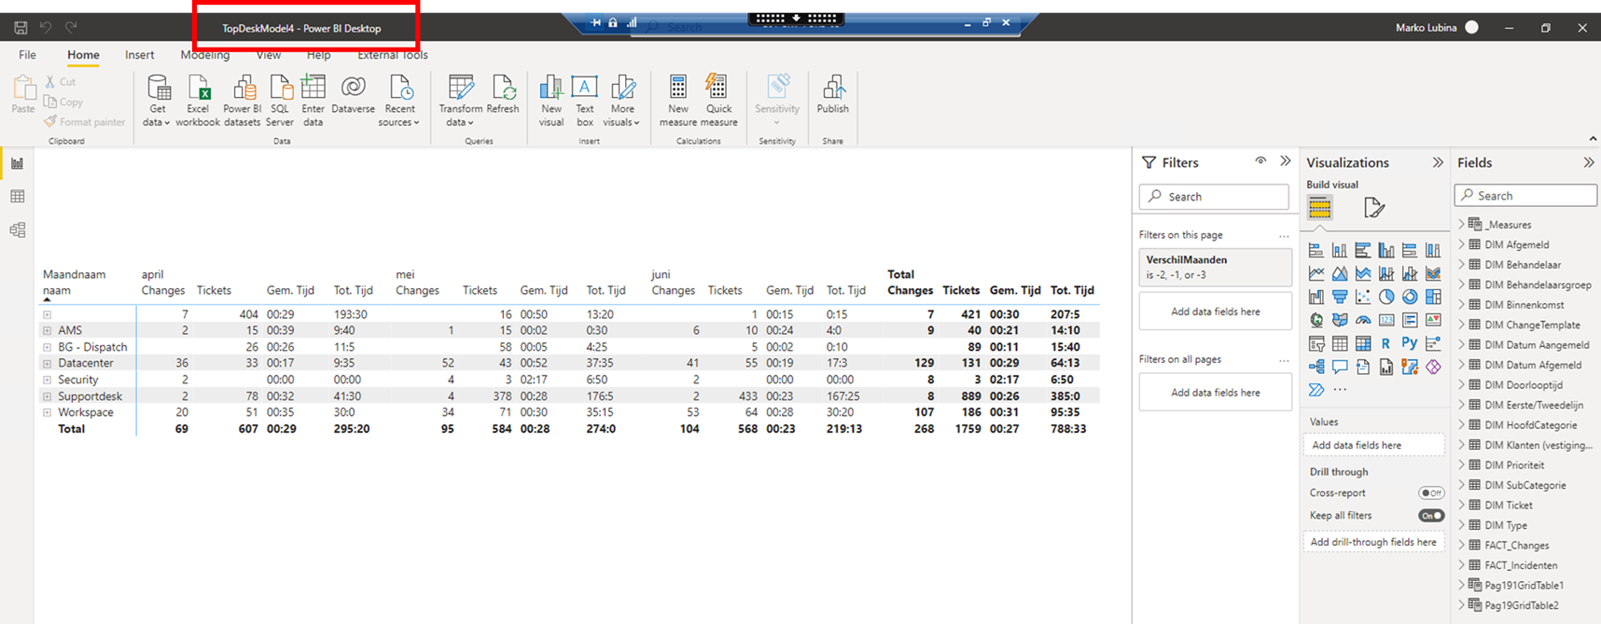This screenshot has width=1601, height=624.
Task: Expand _Measures table in Fields
Action: pyautogui.click(x=1462, y=224)
